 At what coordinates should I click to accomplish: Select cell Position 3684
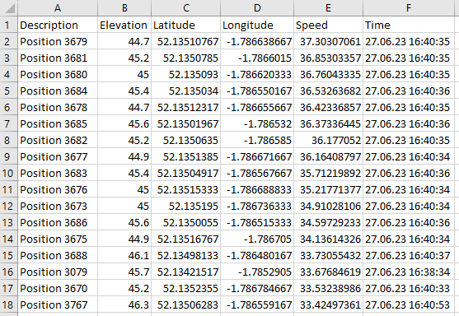tap(58, 91)
